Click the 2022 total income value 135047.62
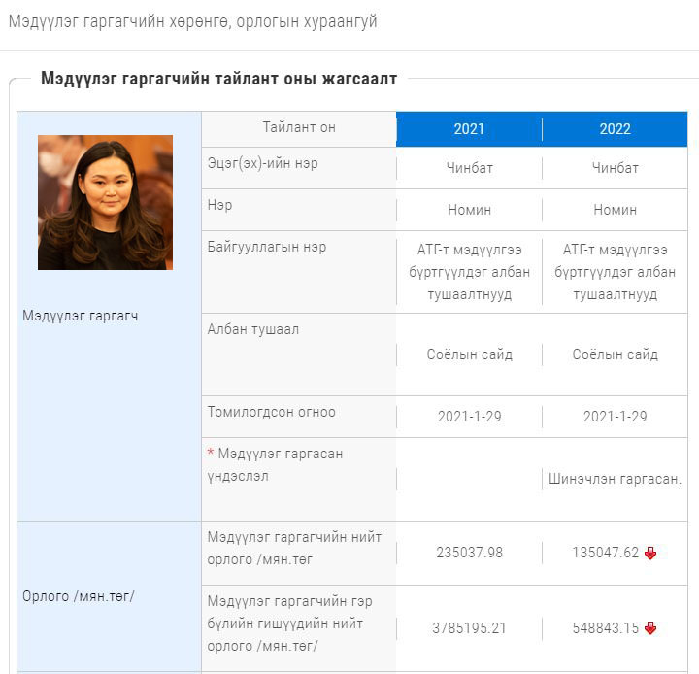 click(606, 553)
